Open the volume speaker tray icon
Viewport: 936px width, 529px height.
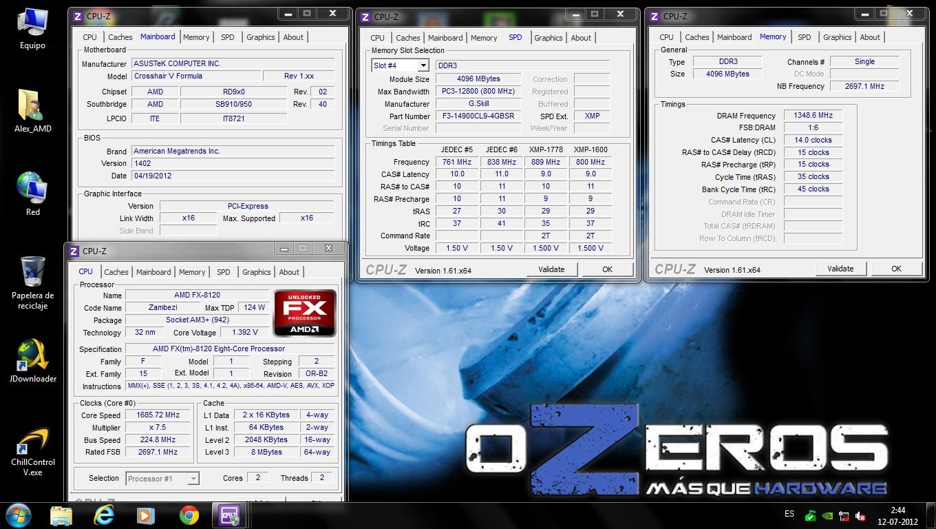[x=860, y=515]
